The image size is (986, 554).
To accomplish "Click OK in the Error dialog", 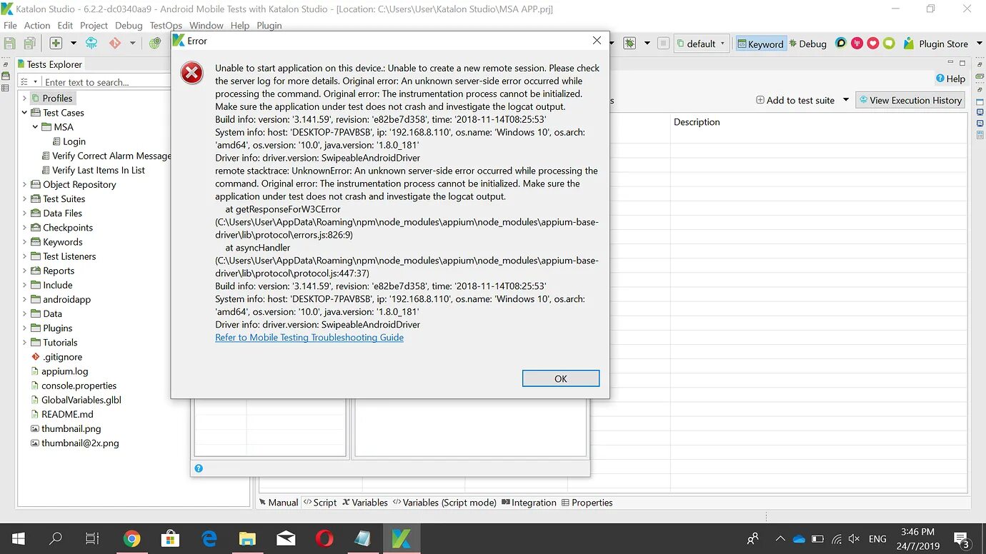I will pyautogui.click(x=561, y=378).
